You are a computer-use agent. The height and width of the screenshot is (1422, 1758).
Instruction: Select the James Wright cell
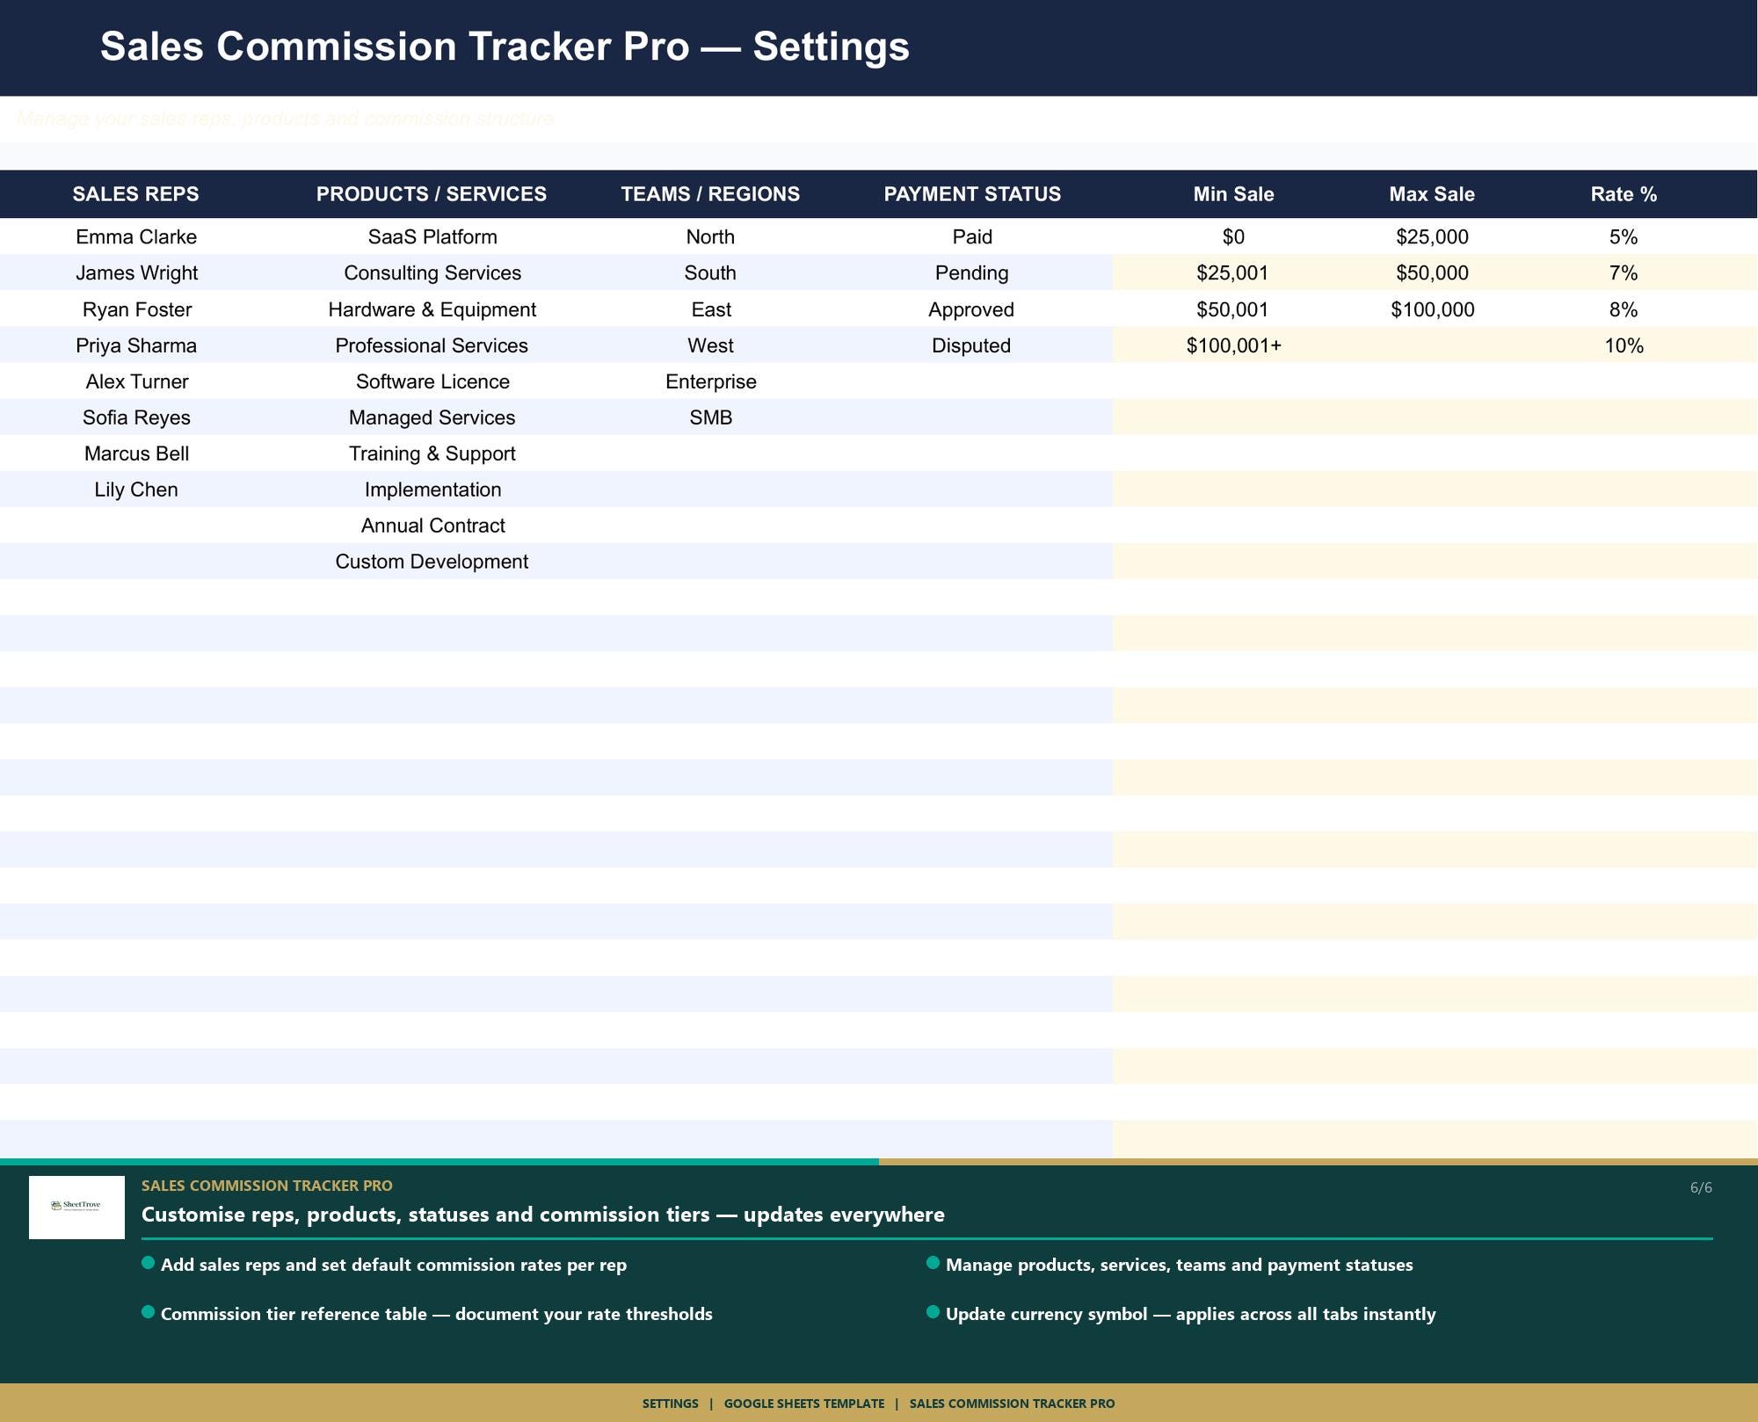tap(136, 273)
